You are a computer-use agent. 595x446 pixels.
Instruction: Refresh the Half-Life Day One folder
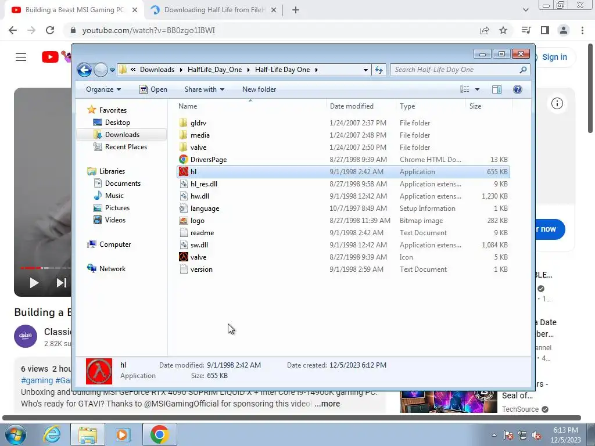tap(379, 70)
